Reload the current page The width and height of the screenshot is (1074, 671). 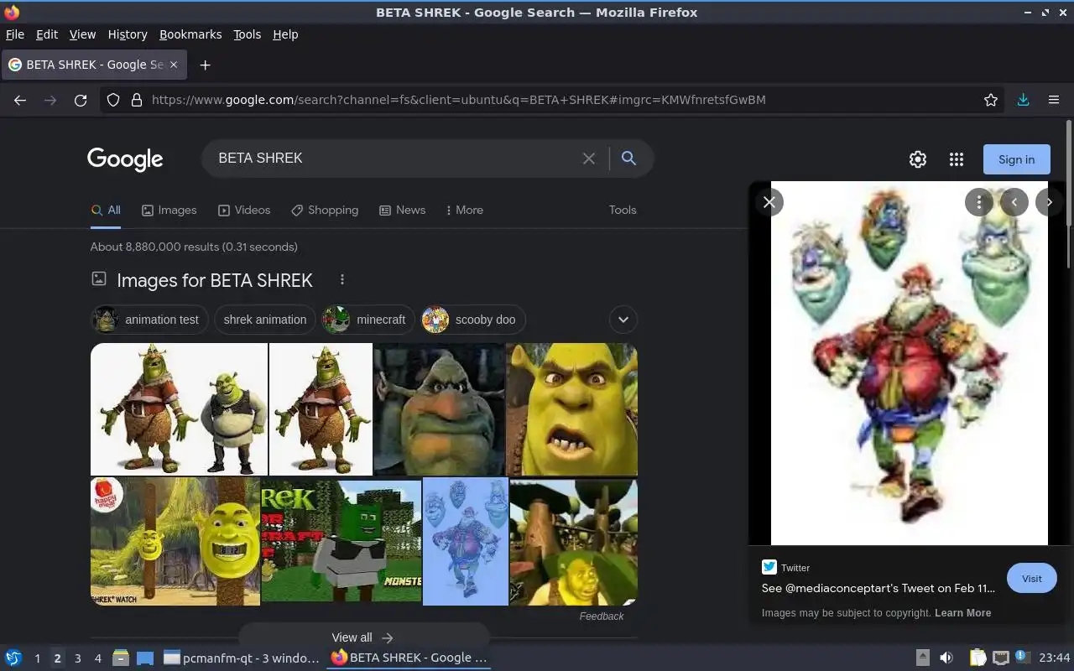pos(81,100)
